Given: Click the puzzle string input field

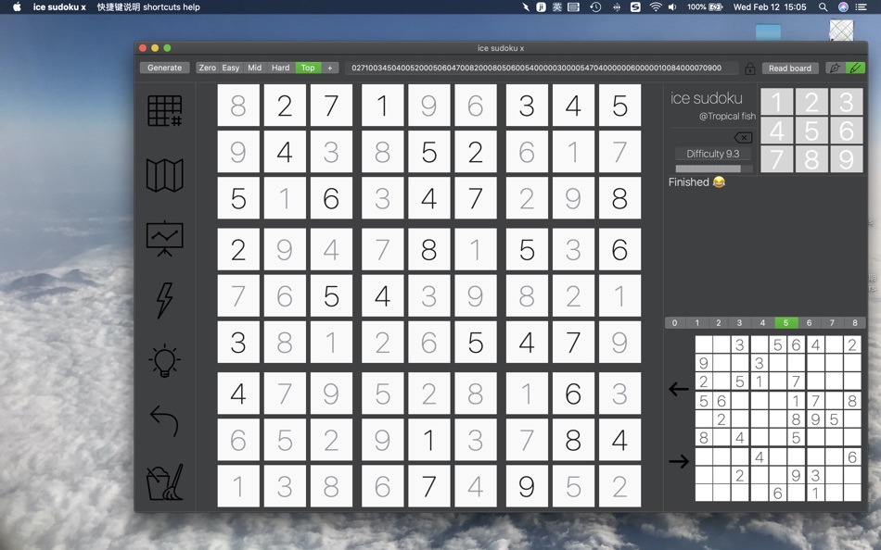Looking at the screenshot, I should click(x=541, y=68).
